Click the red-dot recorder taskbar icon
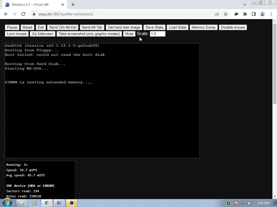This screenshot has width=277, height=207. coord(71,203)
